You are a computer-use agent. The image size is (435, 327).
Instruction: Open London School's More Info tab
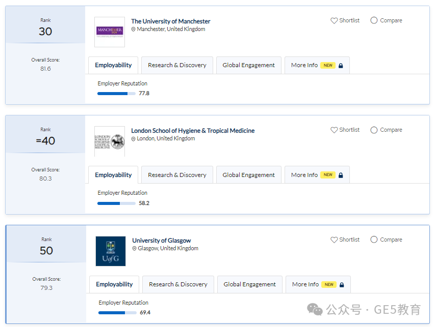click(317, 175)
